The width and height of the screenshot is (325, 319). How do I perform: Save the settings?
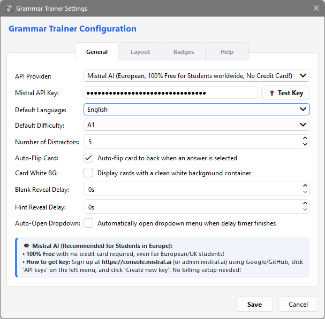[254, 305]
